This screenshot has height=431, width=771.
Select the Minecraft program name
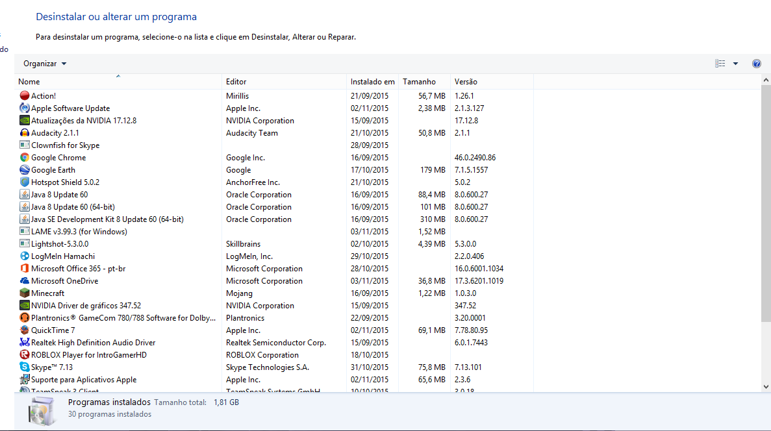pyautogui.click(x=47, y=293)
